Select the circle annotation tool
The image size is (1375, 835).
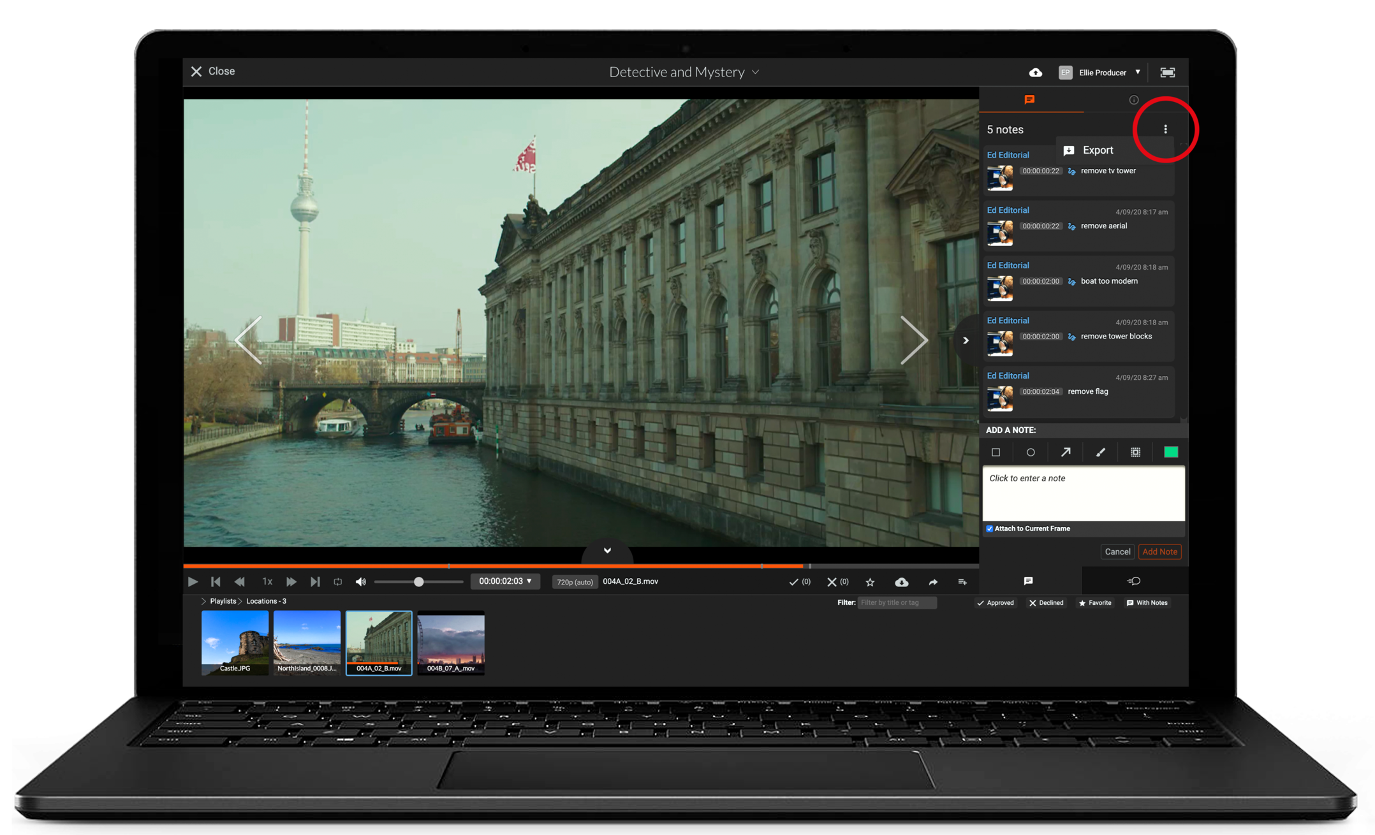(1031, 453)
